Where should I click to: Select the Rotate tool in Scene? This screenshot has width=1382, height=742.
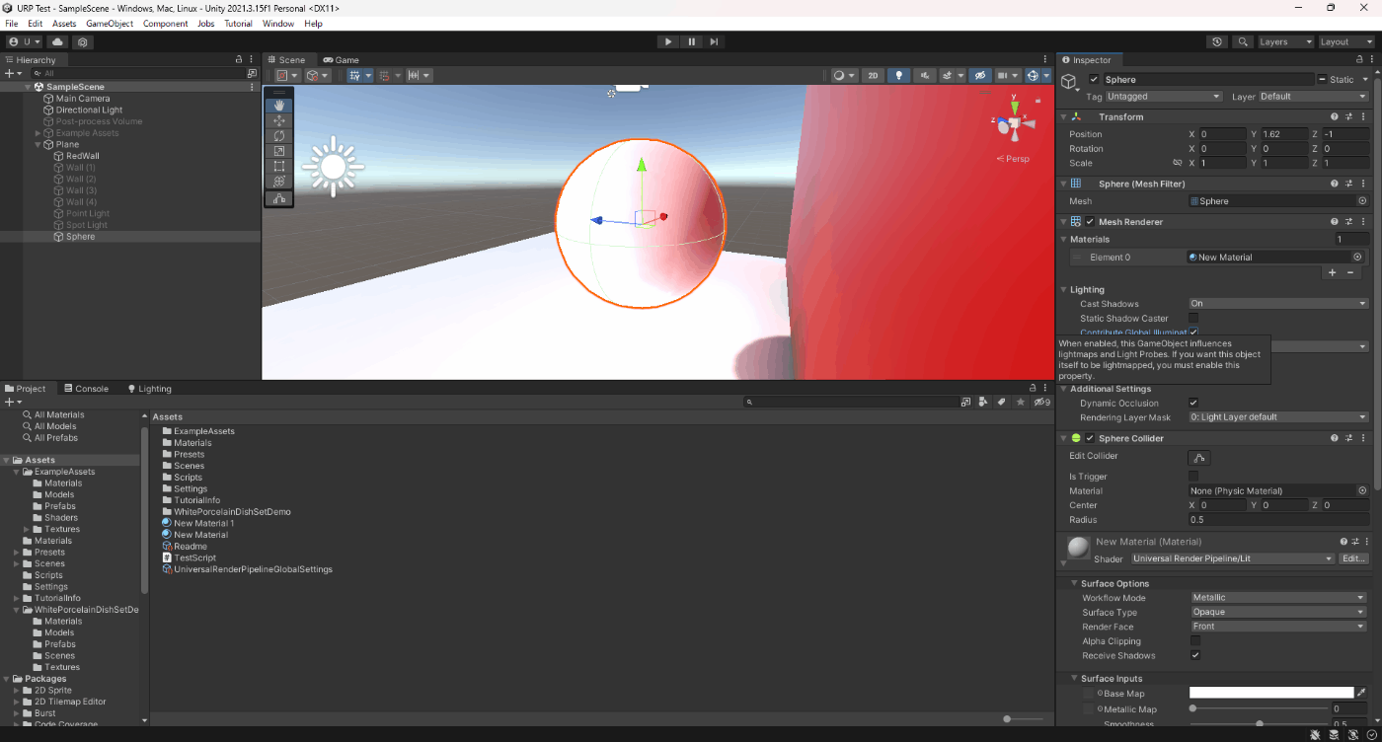coord(279,136)
